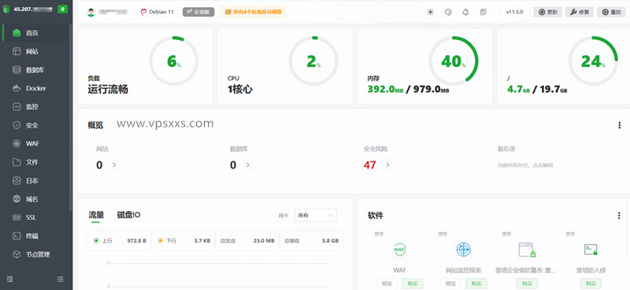Click 购买 under 网站监控报表

point(476,284)
